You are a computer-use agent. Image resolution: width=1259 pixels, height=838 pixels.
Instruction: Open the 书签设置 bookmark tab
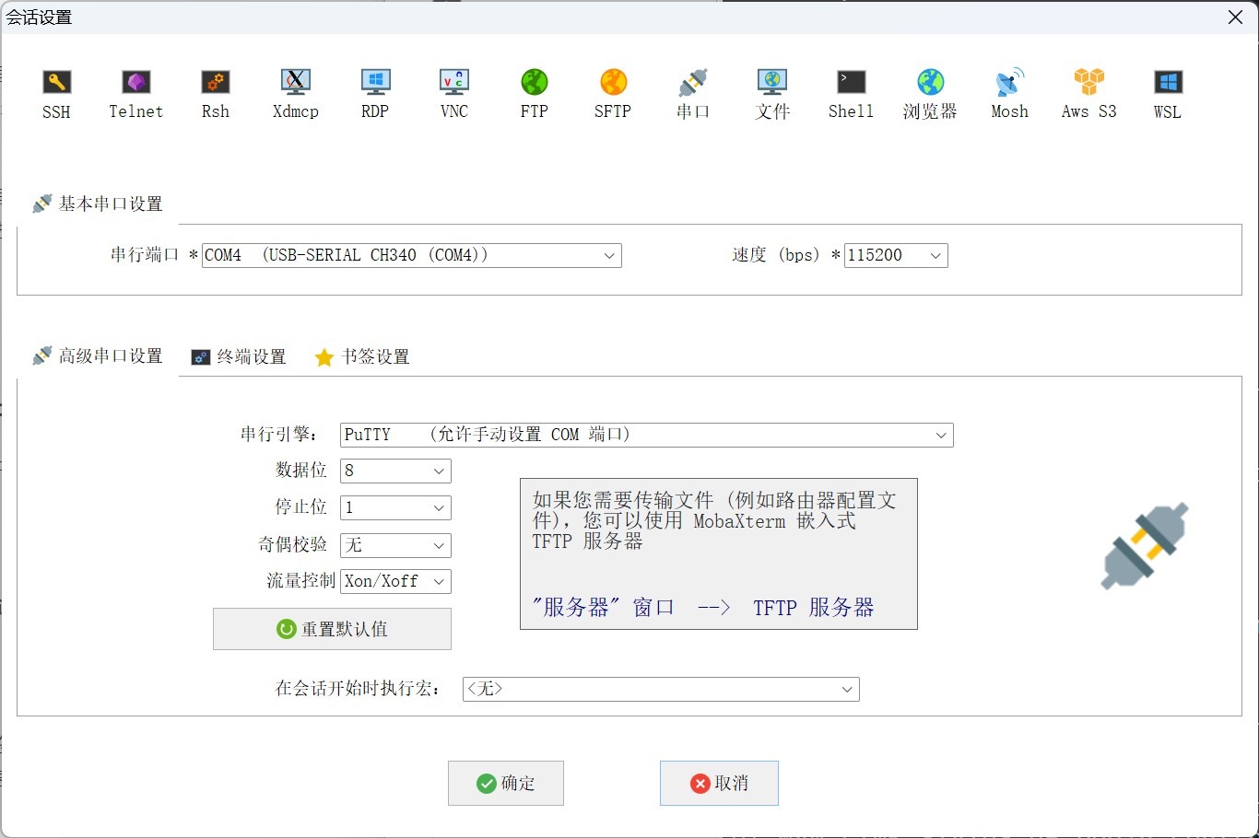point(362,357)
